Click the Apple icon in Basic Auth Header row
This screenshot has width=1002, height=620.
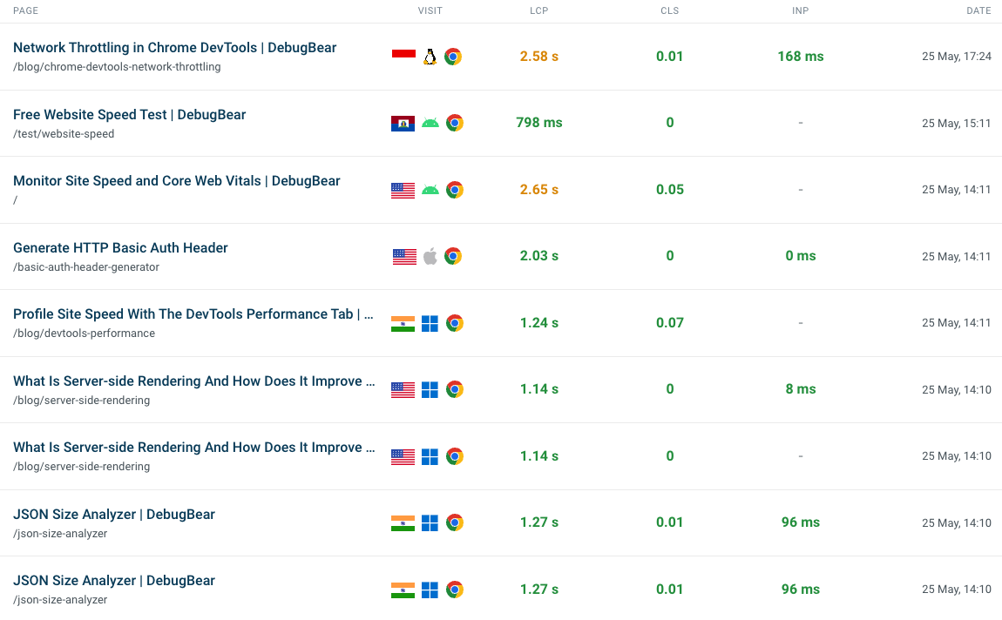pos(430,256)
